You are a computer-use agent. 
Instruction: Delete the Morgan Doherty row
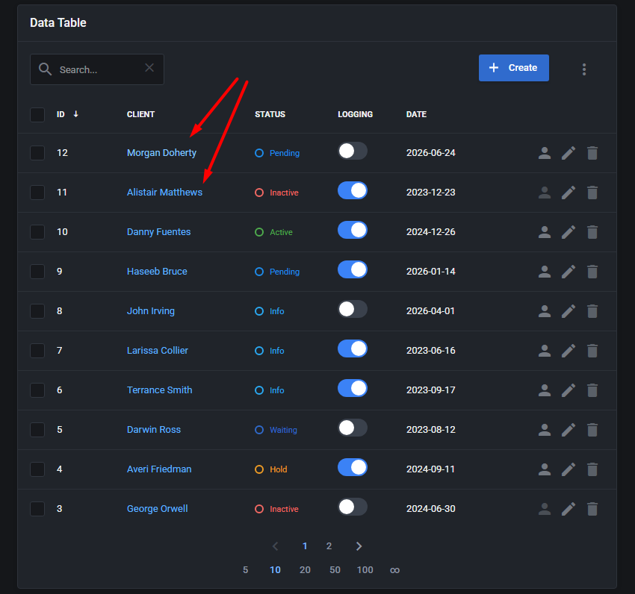click(x=592, y=153)
